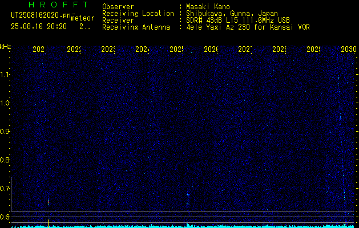Click the 2024 time marker

142,49
